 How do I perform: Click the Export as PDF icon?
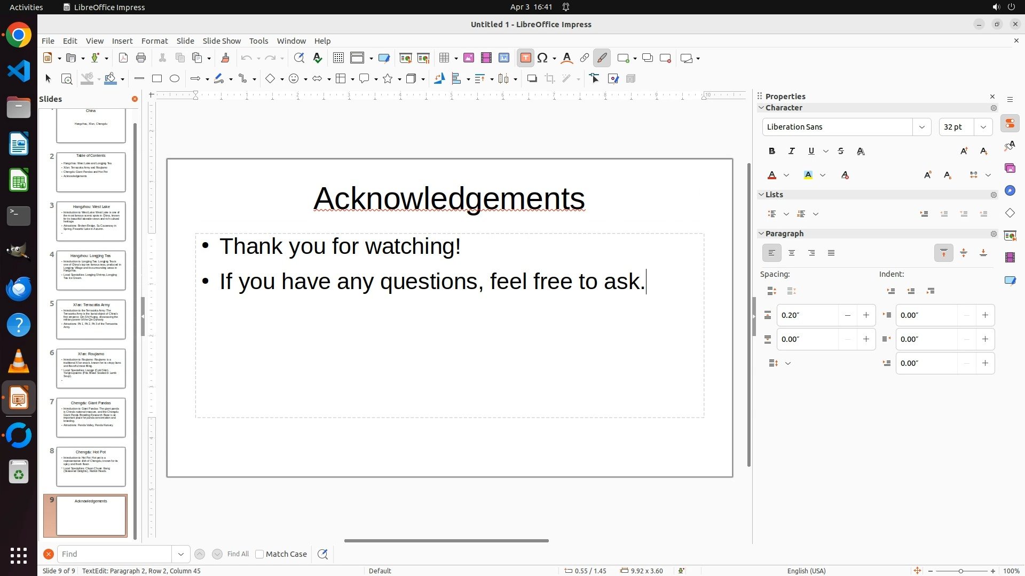tap(123, 58)
